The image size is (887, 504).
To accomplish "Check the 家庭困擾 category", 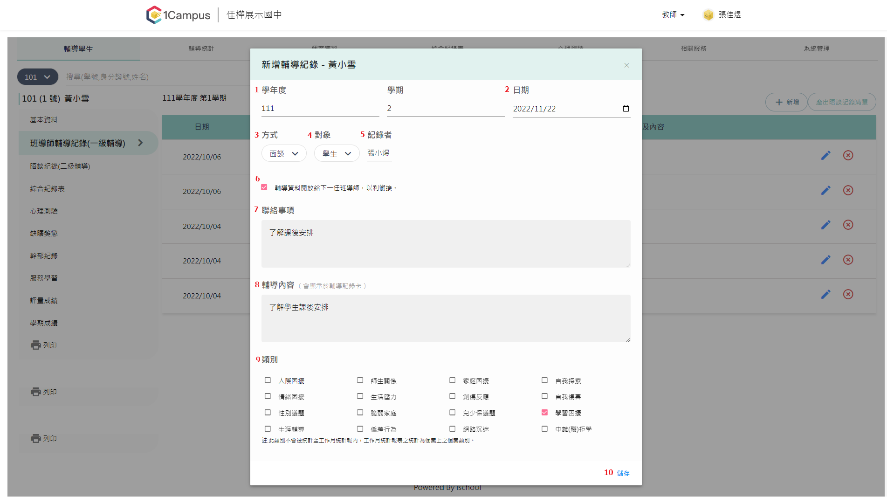I will [452, 380].
